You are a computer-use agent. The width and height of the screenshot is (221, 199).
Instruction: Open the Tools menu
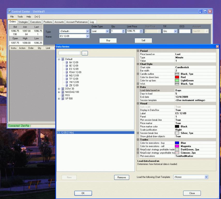(20, 17)
